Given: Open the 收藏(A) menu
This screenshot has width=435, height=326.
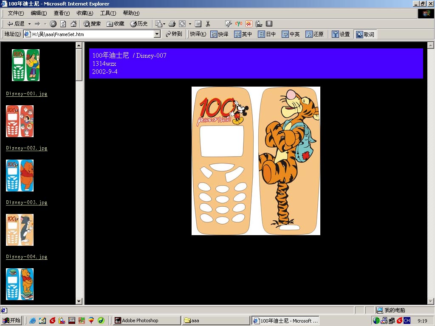Looking at the screenshot, I should click(85, 13).
